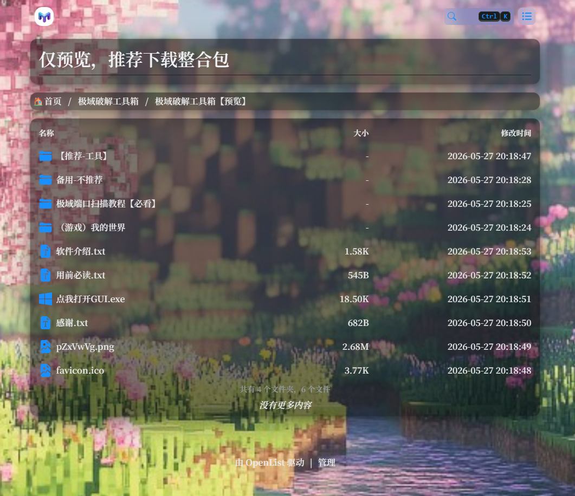Click image icon of pZxVwVg.png
Image resolution: width=575 pixels, height=496 pixels.
tap(46, 347)
